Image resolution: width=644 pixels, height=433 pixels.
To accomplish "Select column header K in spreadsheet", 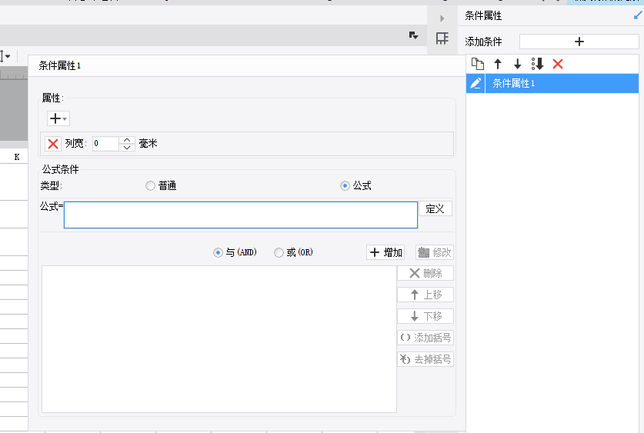I will [16, 157].
